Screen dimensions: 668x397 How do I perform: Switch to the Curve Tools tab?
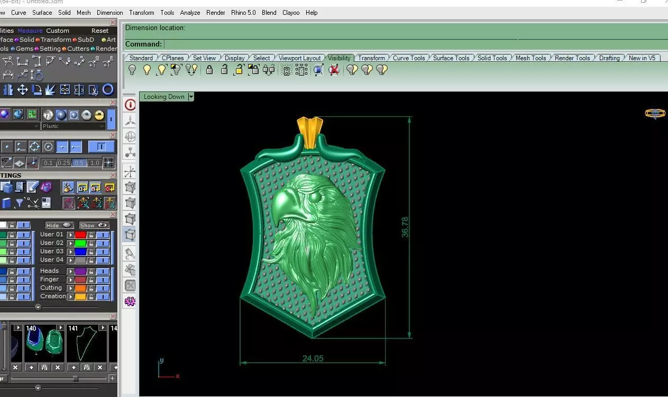pyautogui.click(x=409, y=58)
